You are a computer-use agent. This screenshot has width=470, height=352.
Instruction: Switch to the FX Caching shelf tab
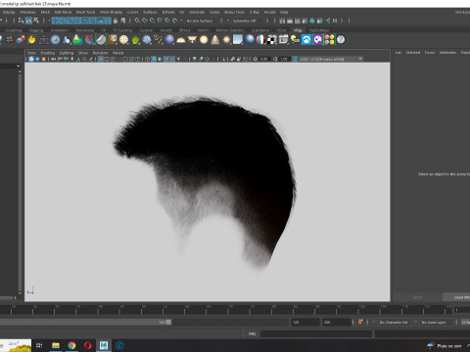[122, 30]
